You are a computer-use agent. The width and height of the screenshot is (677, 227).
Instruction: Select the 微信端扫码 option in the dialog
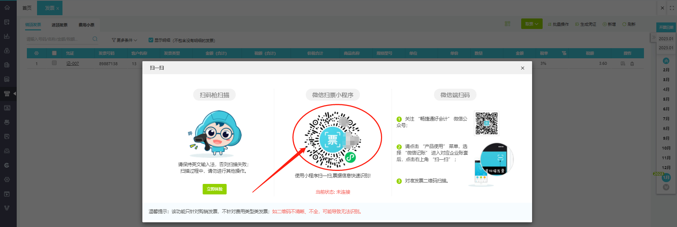[455, 95]
